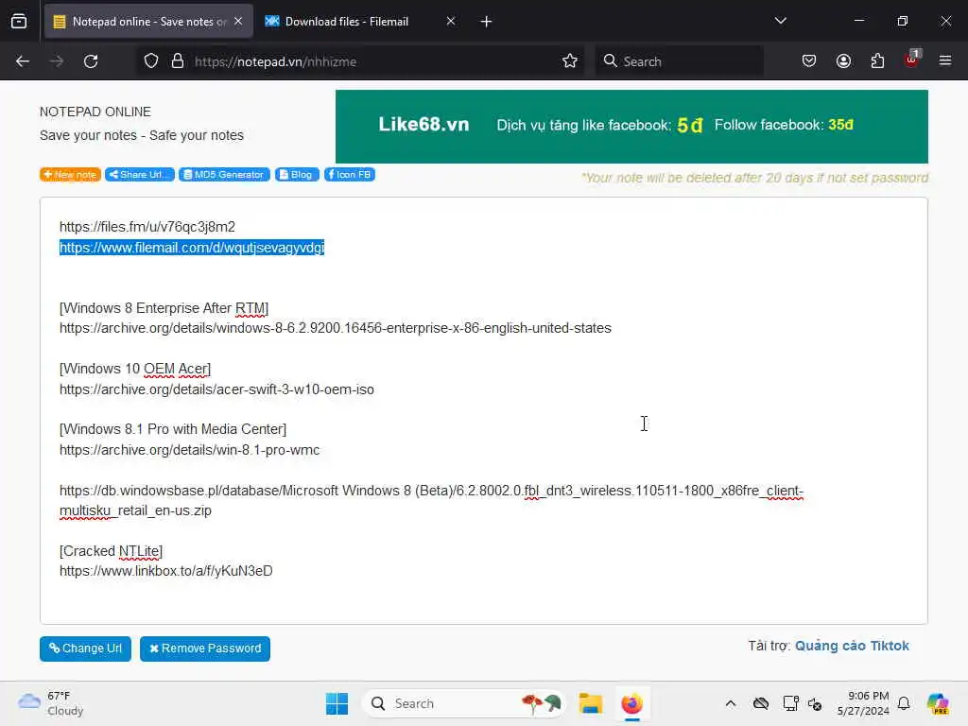Screen dimensions: 968x726
Task: Create a New note
Action: [x=70, y=175]
